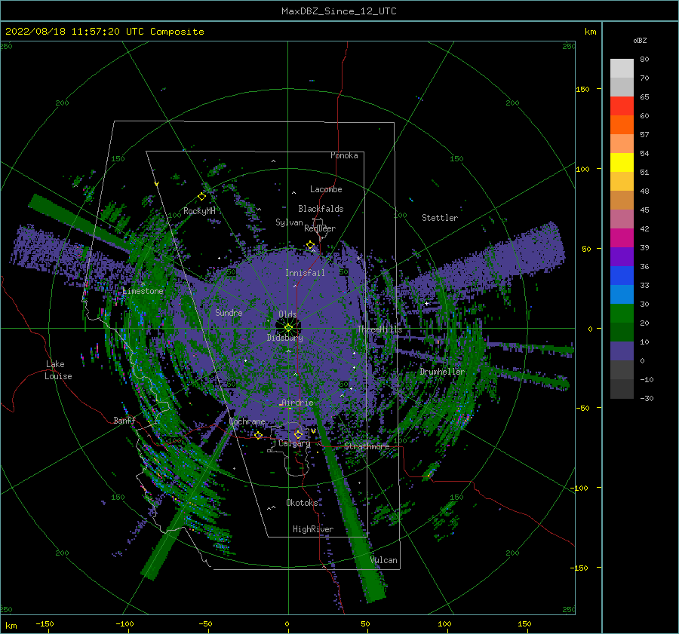Choose the violet 36-39 dBZ legend swatch

pos(622,257)
